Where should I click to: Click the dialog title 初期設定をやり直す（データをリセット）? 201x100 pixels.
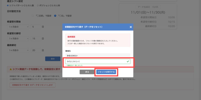(x=84, y=27)
